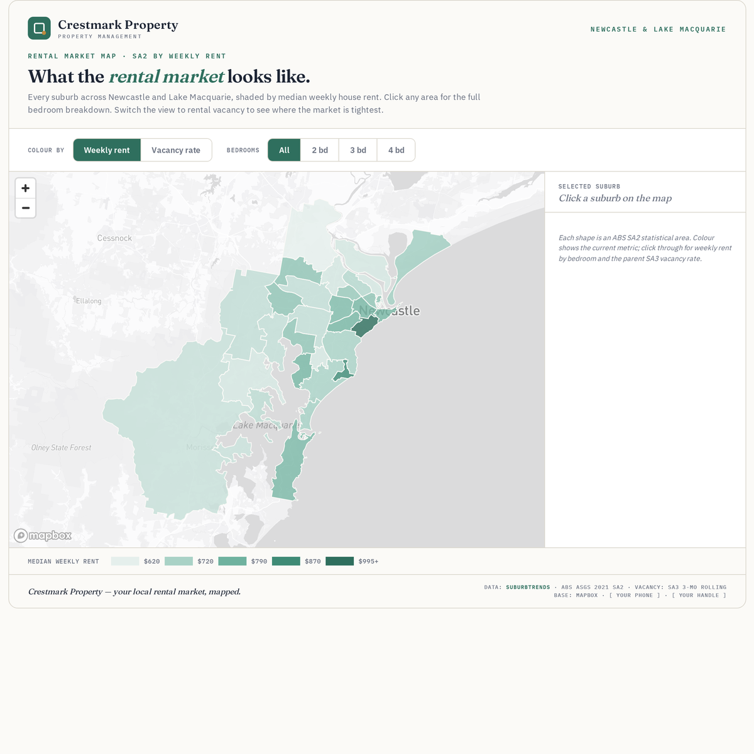This screenshot has height=754, width=754.
Task: Select the All bedrooms filter
Action: pos(284,150)
